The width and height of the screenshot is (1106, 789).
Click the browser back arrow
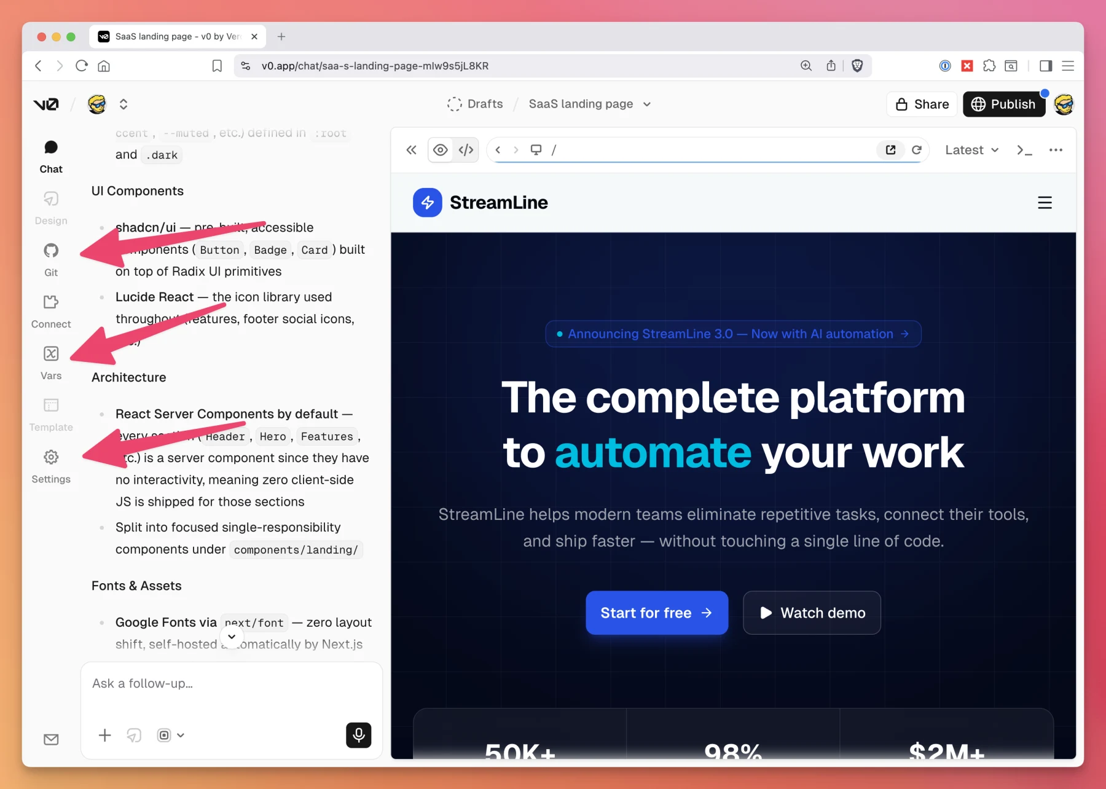38,66
